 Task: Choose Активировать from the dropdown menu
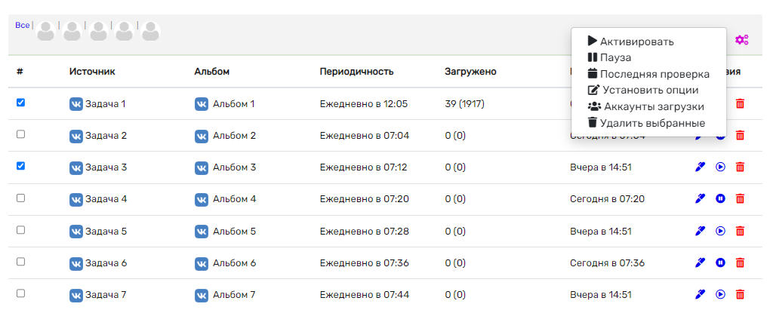[x=631, y=41]
